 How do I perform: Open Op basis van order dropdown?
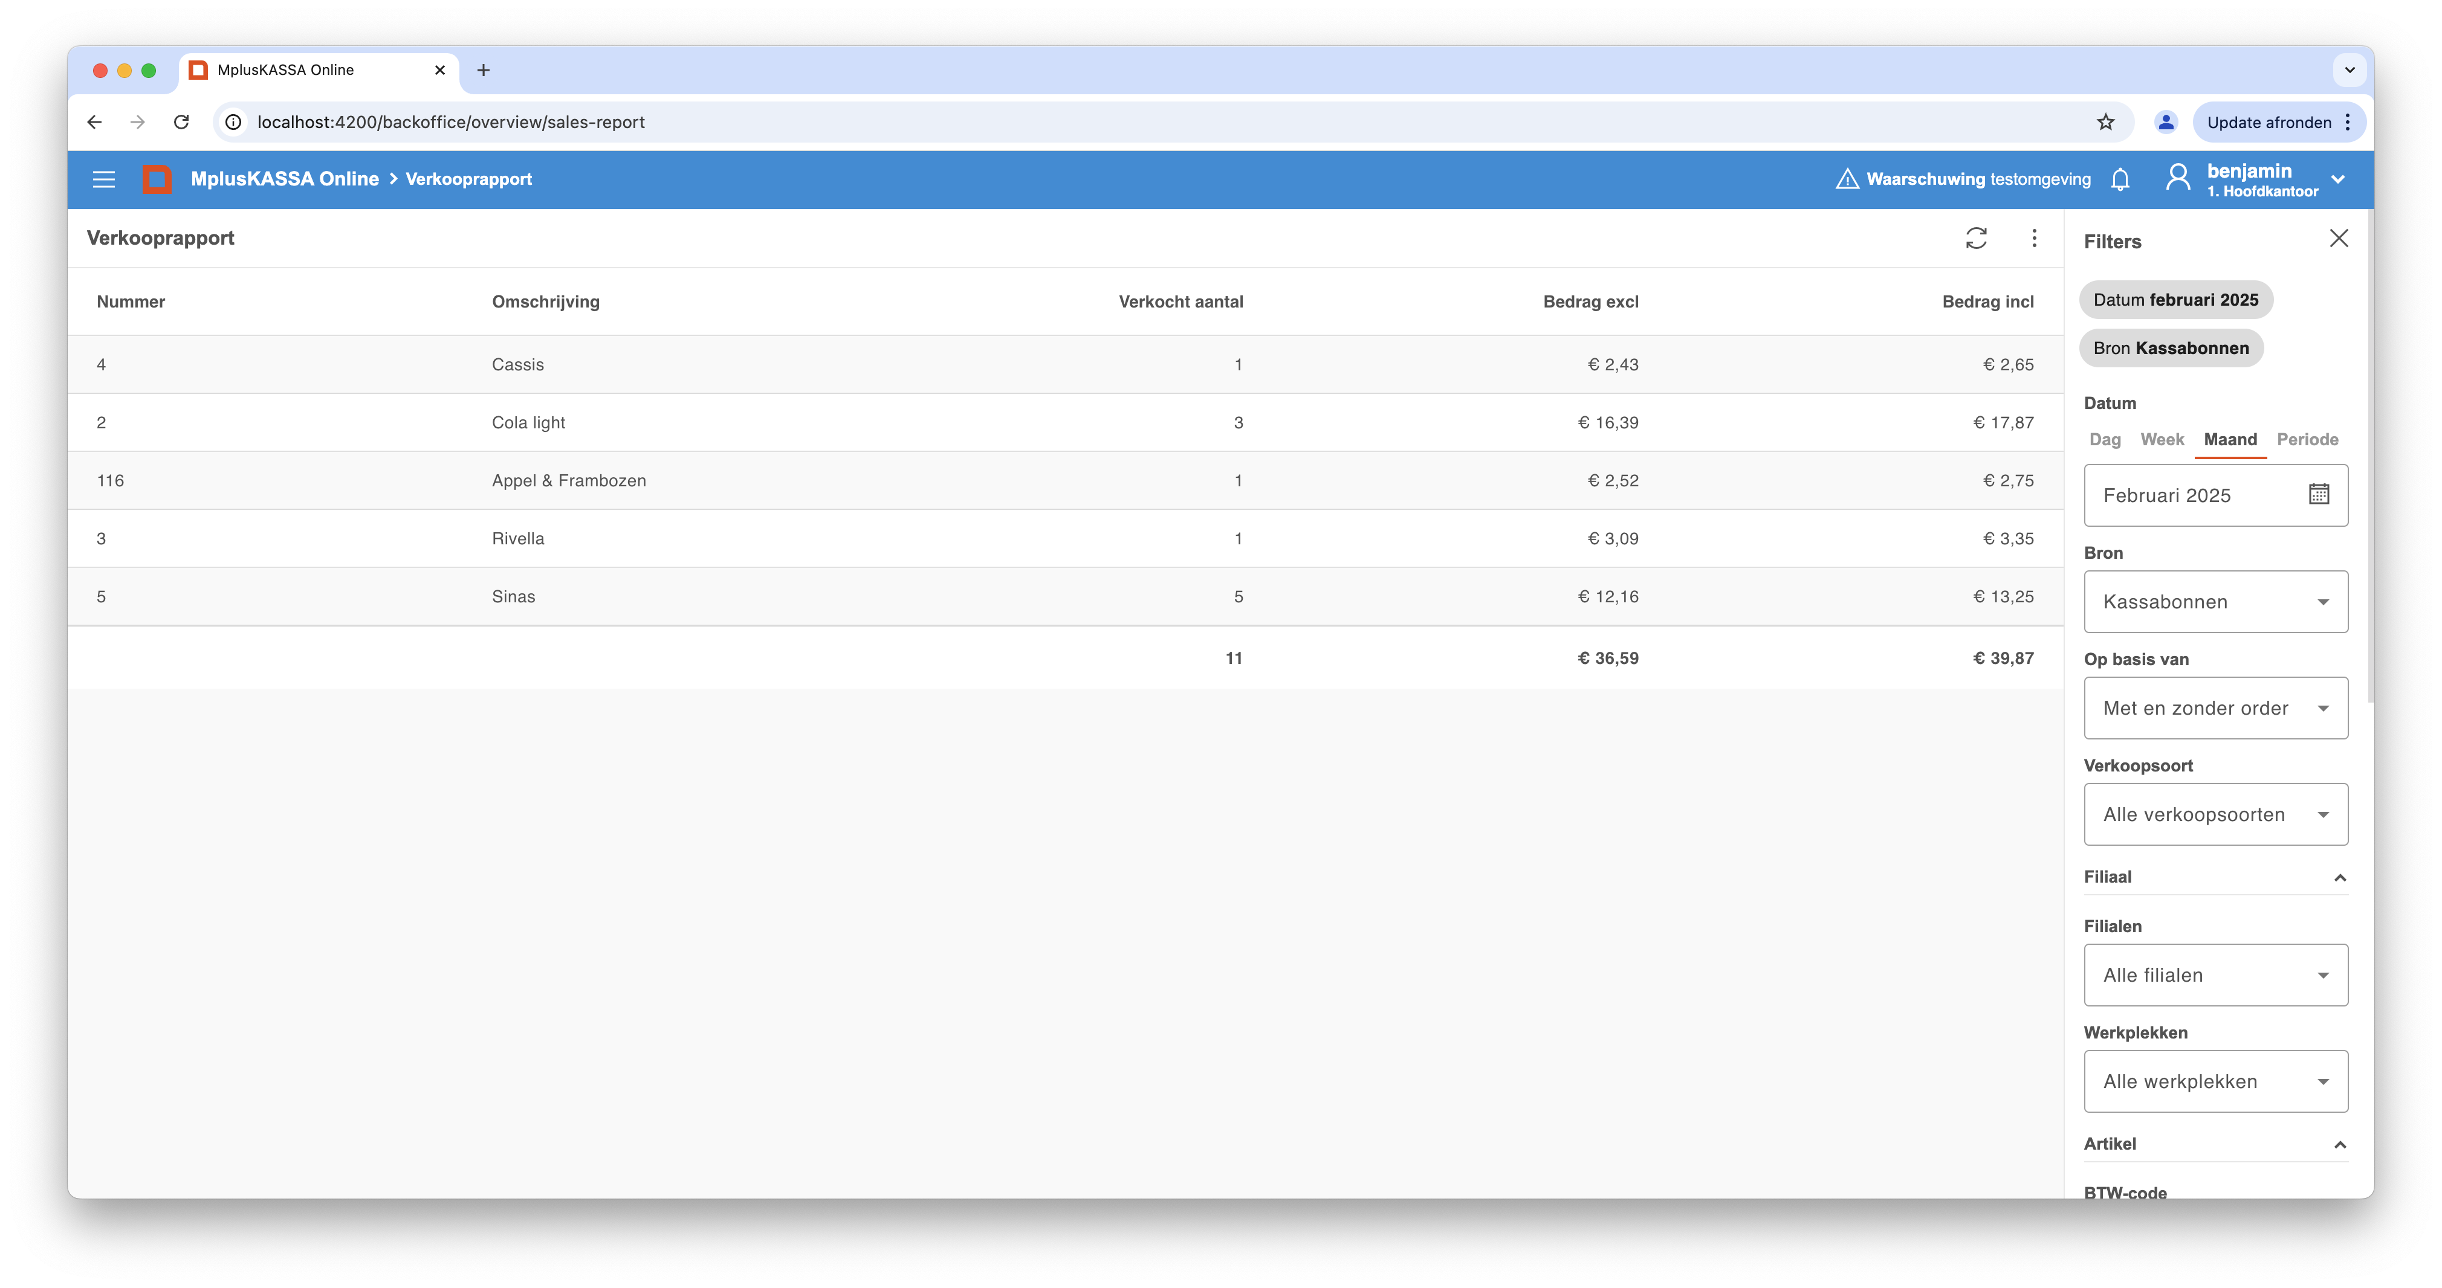[x=2215, y=708]
